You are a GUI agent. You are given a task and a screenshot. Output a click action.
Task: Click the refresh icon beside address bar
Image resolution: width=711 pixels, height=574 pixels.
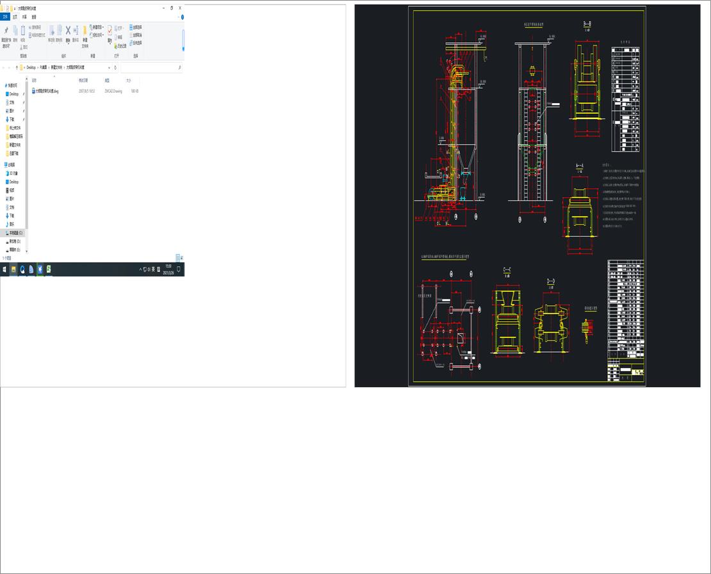point(115,67)
